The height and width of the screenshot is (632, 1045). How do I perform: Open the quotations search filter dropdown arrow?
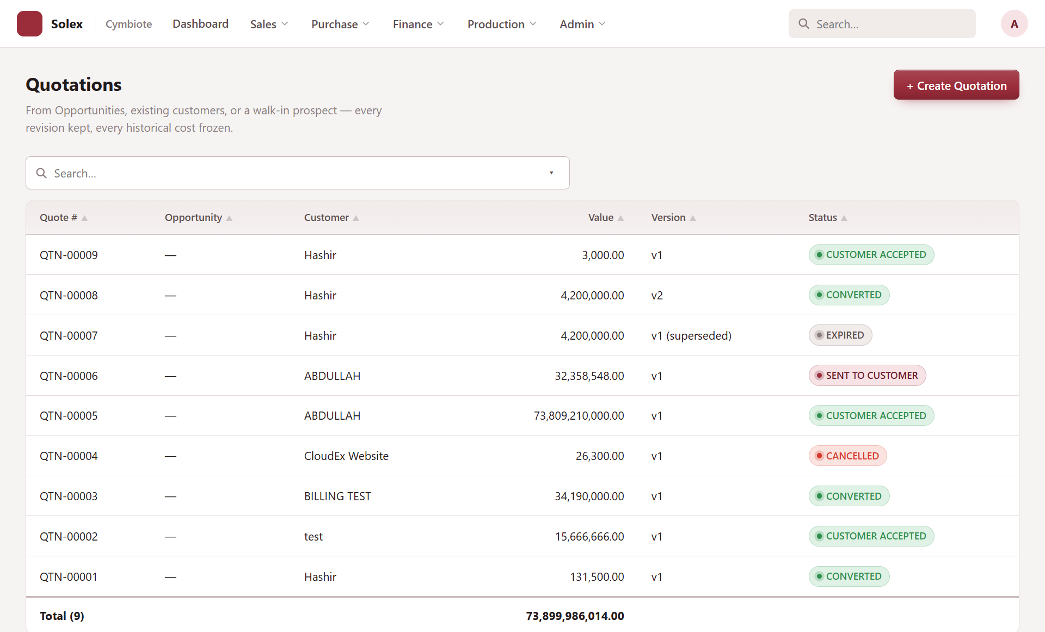coord(551,173)
